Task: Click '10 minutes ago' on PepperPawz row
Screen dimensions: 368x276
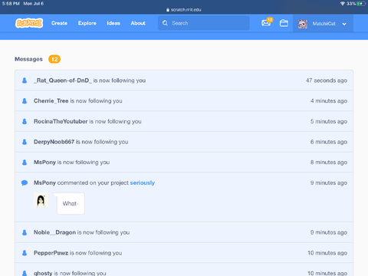Action: coord(327,253)
